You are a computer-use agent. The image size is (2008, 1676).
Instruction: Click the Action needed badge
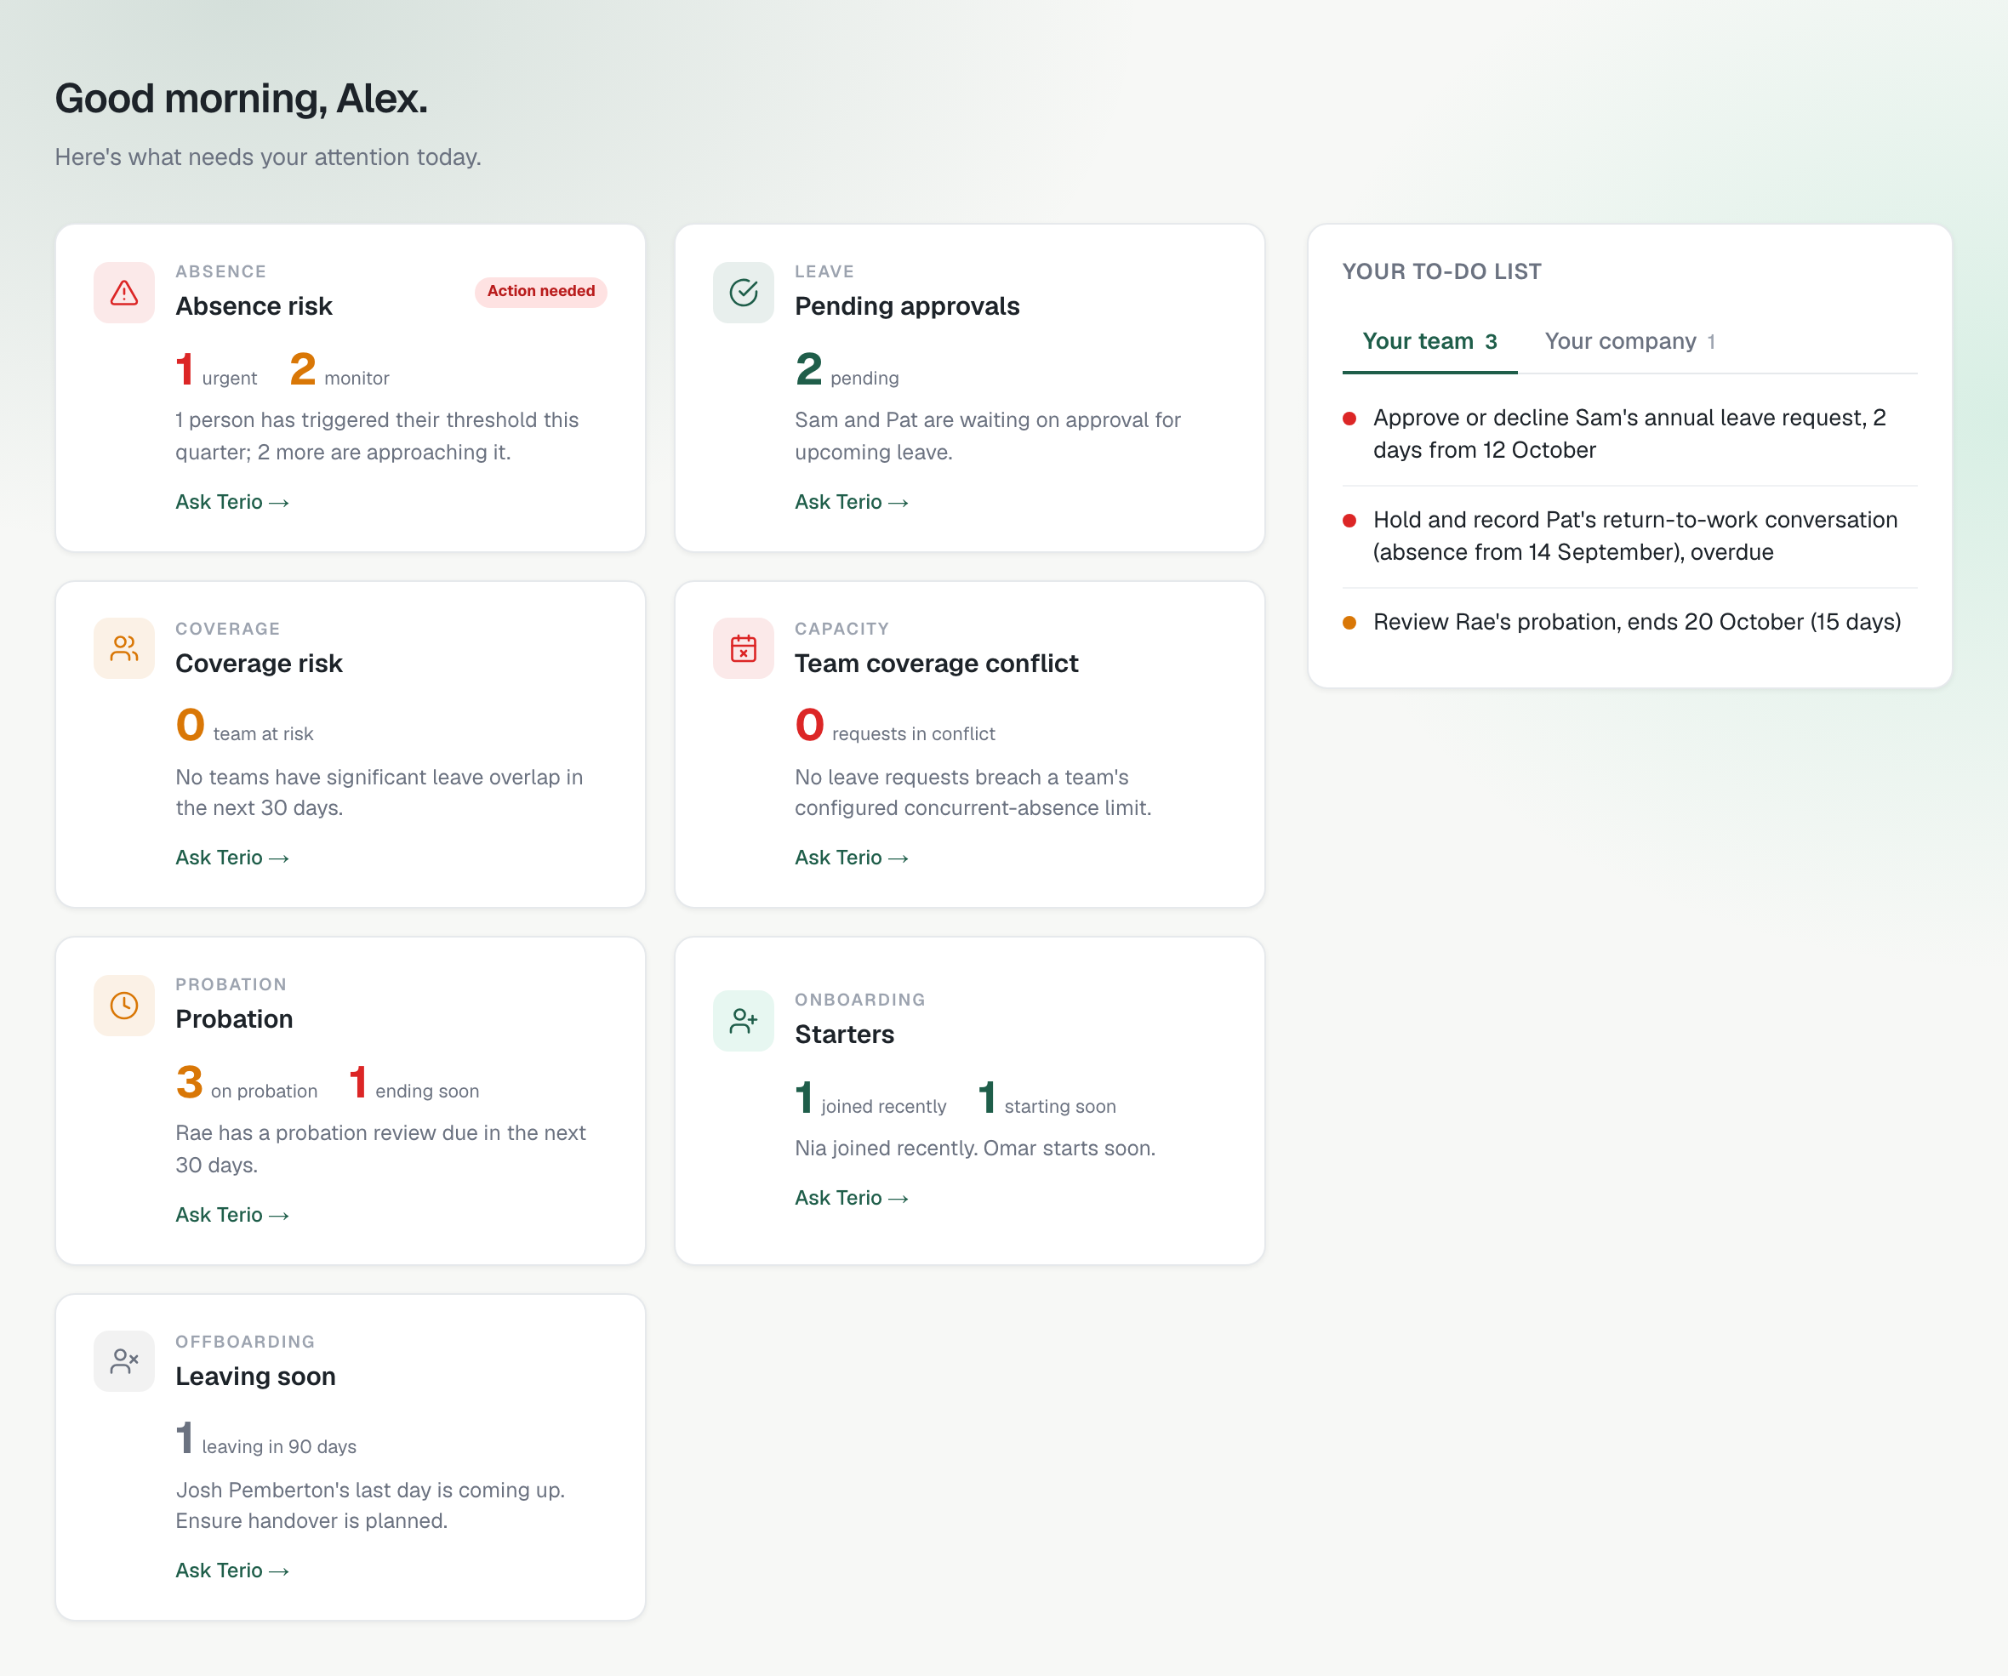[x=541, y=292]
